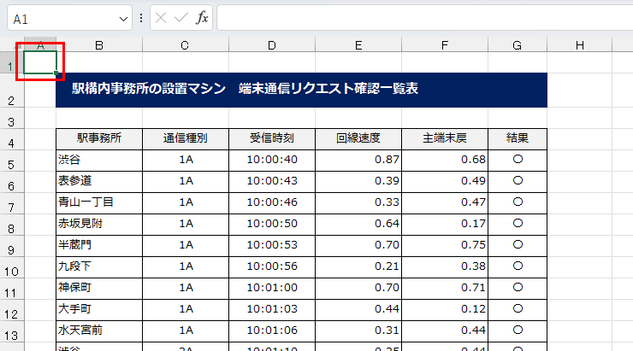Click the 結果 circle in 神保町 row

tap(518, 288)
